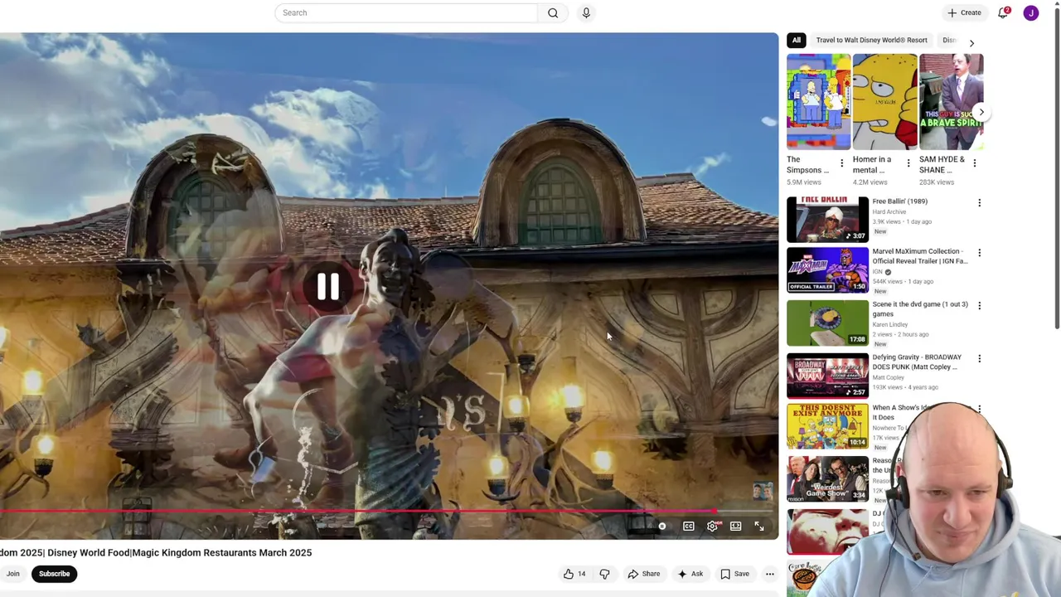Open more actions menu below video
The width and height of the screenshot is (1061, 597).
770,574
